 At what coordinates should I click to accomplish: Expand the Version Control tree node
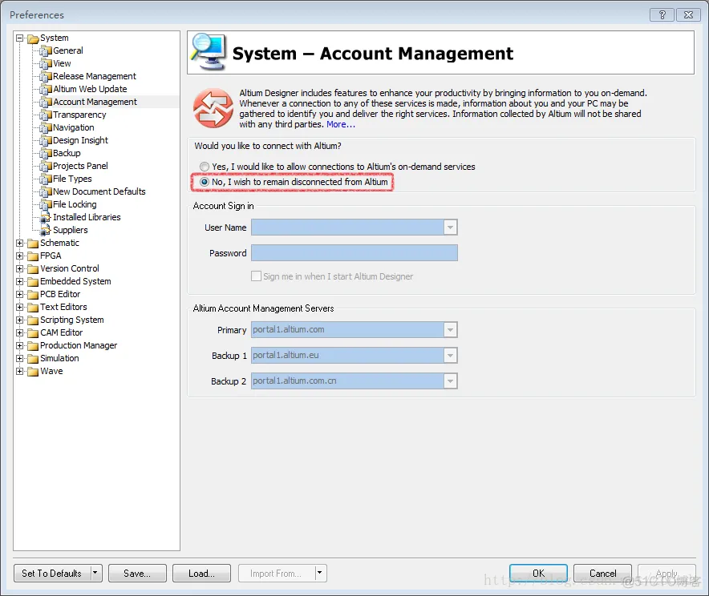(x=20, y=268)
